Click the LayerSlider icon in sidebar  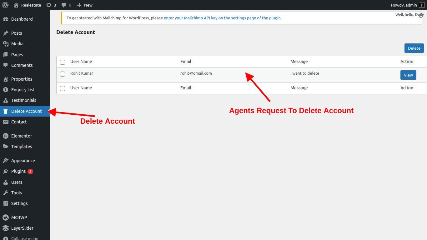click(6, 228)
